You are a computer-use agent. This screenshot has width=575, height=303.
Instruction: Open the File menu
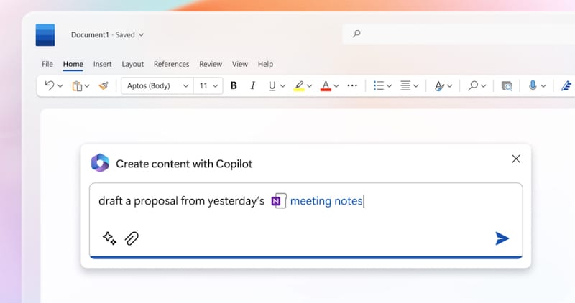tap(47, 64)
